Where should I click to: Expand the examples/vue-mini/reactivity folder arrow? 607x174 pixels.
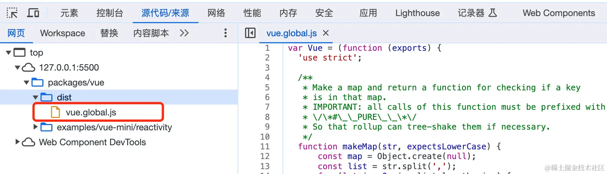35,127
